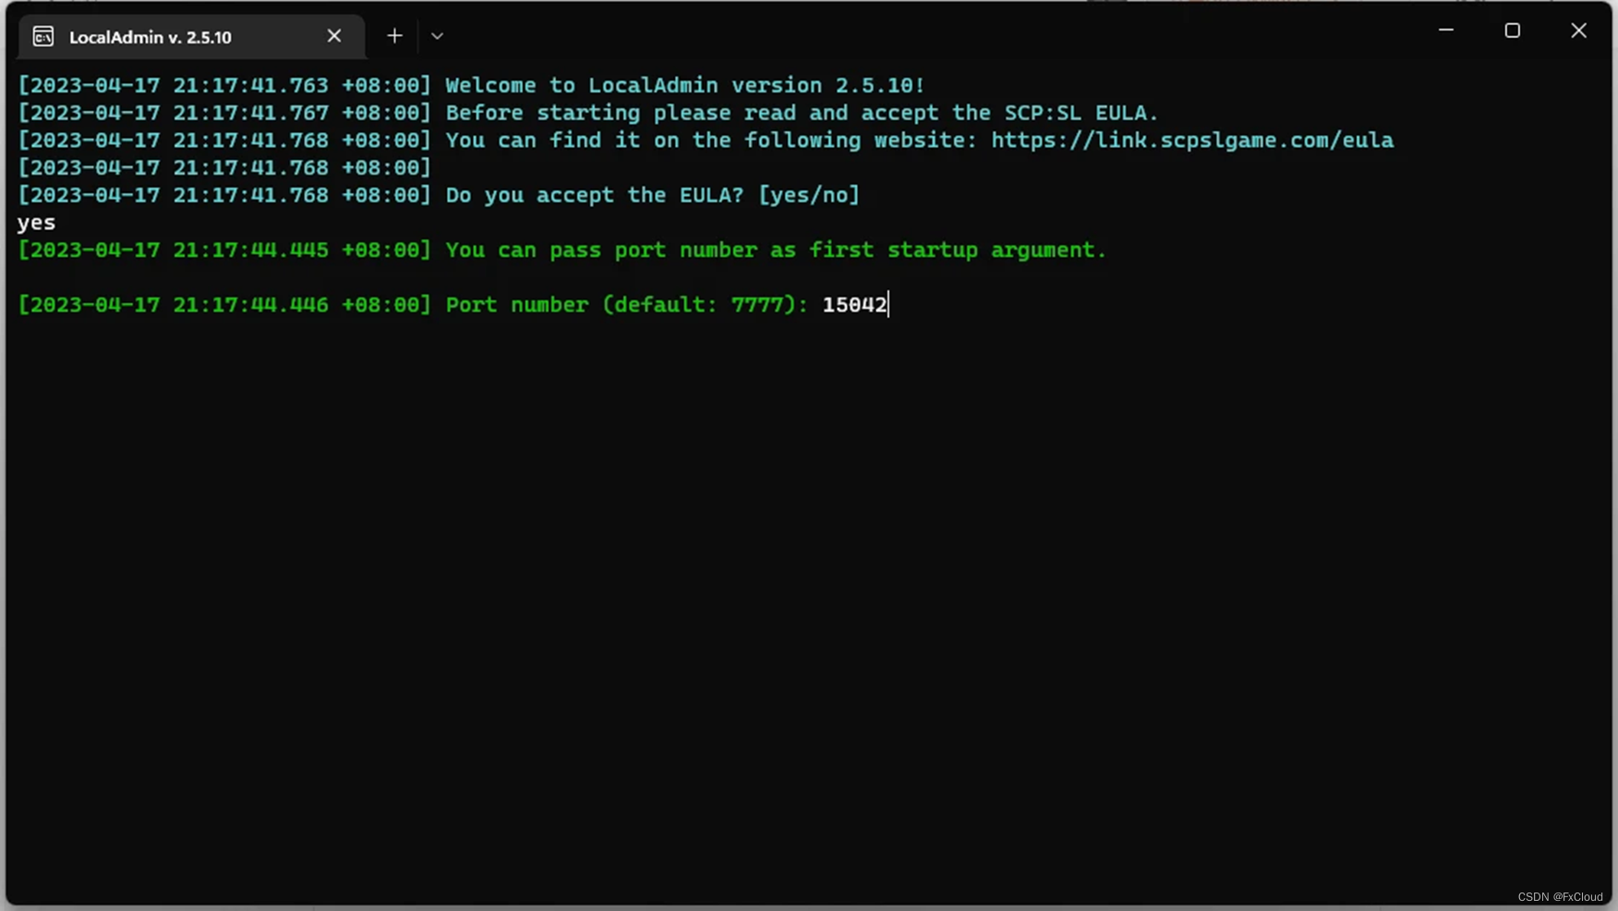This screenshot has width=1618, height=911.
Task: Click the typed 'yes' response line
Action: [x=36, y=223]
